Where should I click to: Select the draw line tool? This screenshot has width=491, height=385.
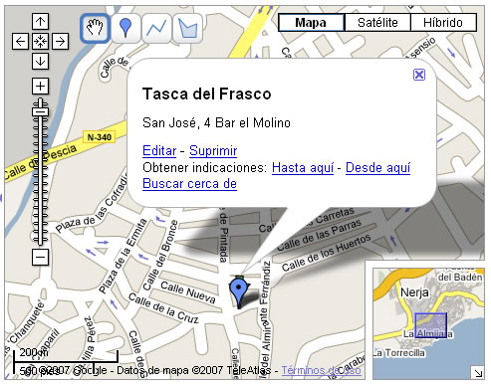click(x=156, y=28)
